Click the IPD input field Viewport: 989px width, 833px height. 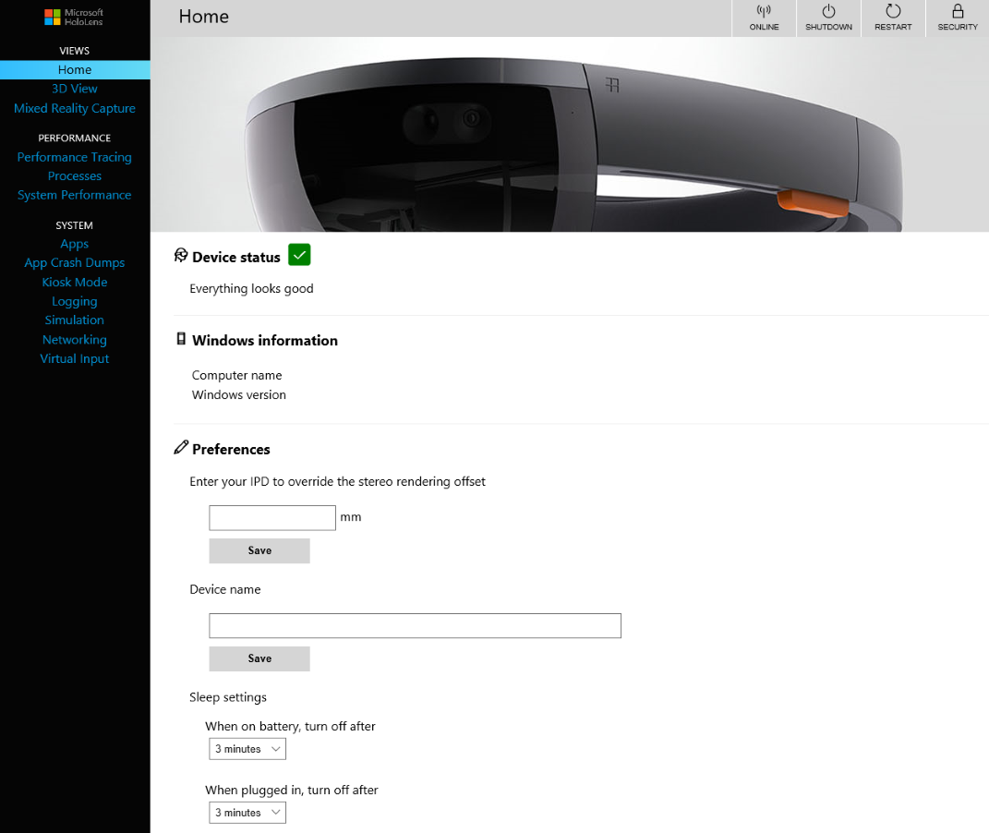[x=272, y=518]
